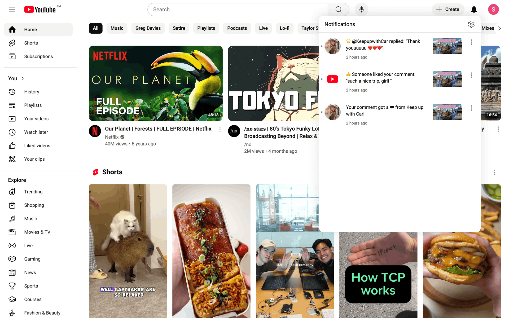Click the YouTube logo
Screen dimensions: 509x318
[x=40, y=10]
